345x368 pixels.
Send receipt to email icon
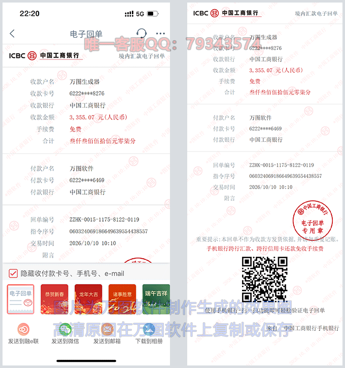(107, 329)
